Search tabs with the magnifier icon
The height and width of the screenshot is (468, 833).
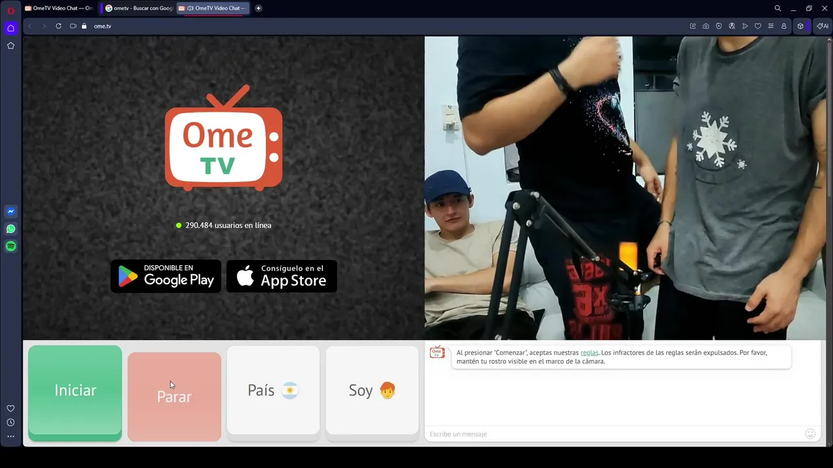point(778,8)
